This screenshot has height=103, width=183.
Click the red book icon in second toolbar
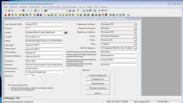pos(106,15)
